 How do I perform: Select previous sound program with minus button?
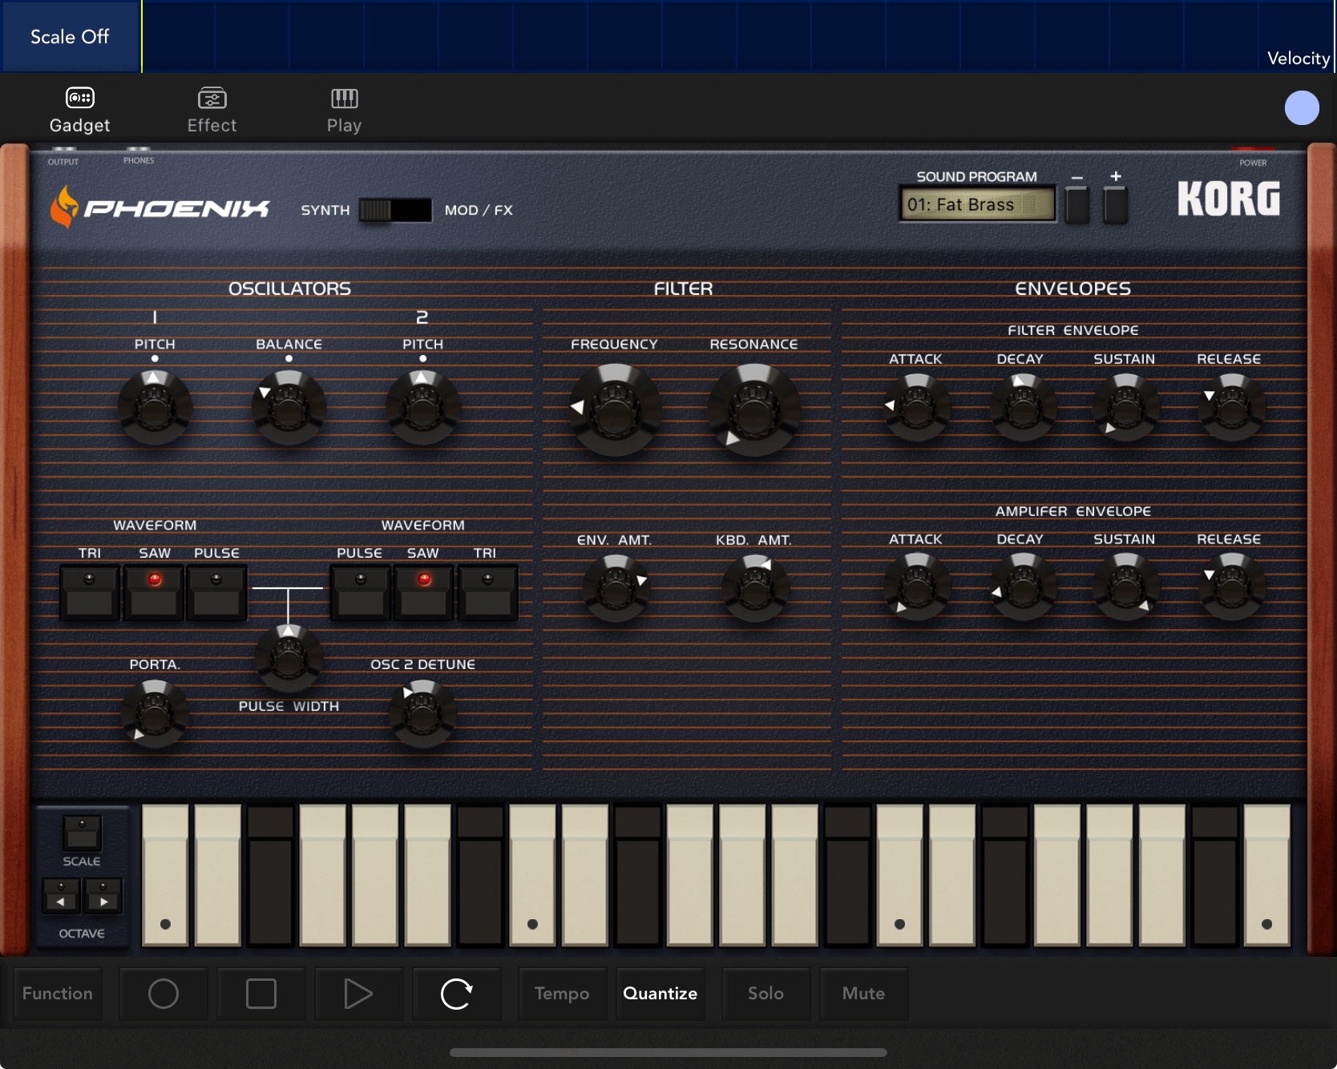1077,204
